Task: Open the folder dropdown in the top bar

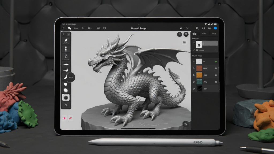Action: pos(90,28)
